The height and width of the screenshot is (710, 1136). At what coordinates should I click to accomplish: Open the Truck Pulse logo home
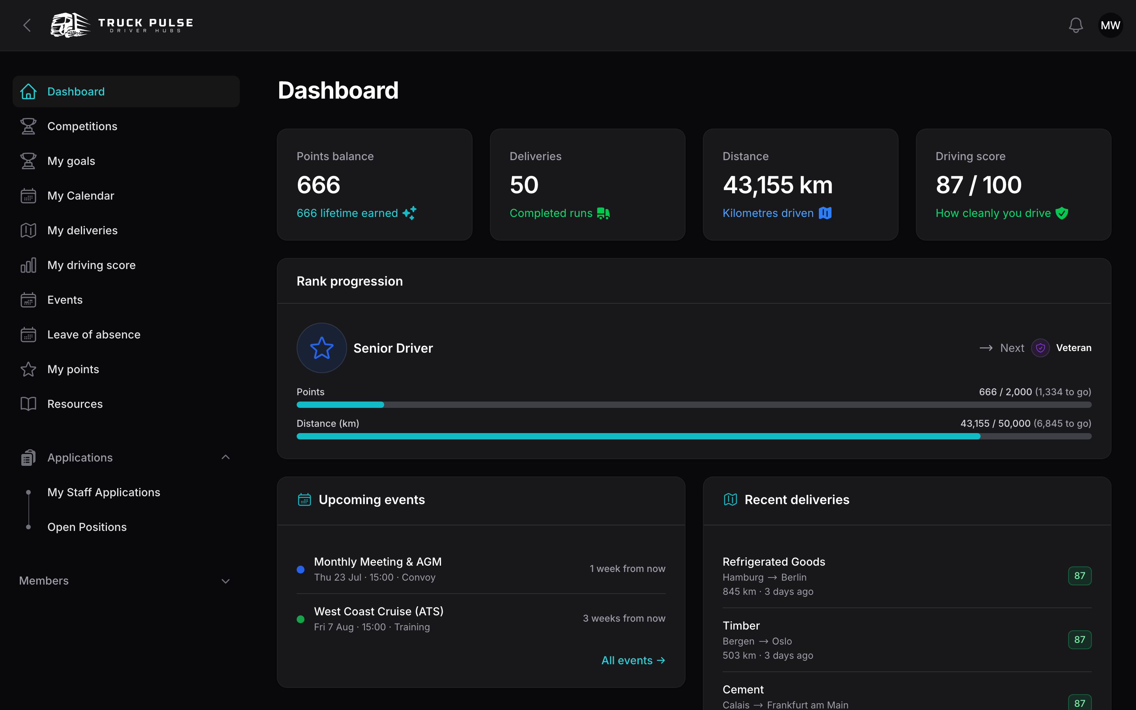122,25
